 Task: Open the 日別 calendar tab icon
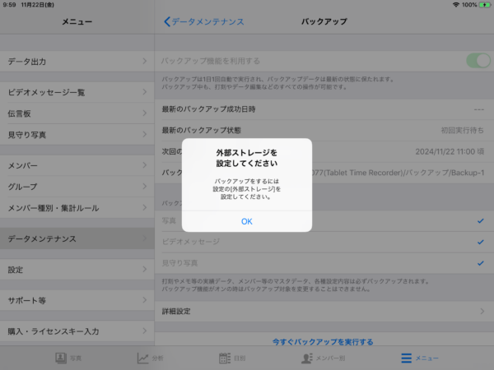tap(225, 358)
